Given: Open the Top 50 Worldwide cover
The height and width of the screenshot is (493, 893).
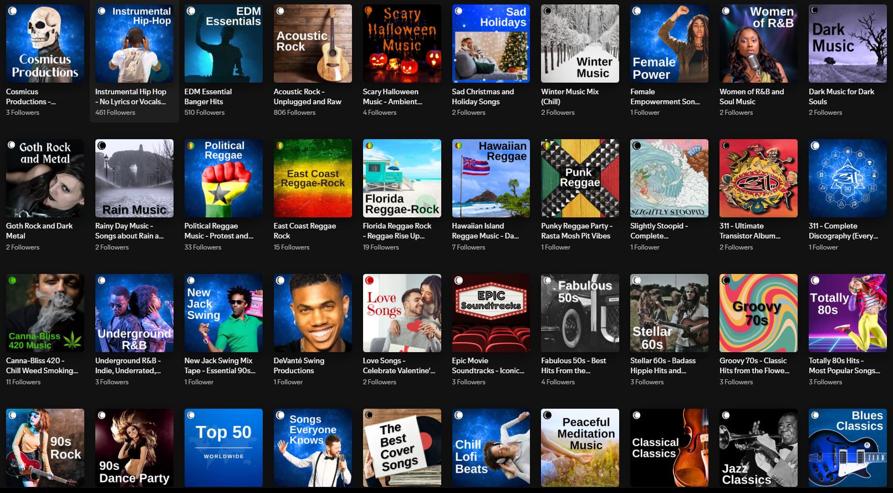Looking at the screenshot, I should [x=223, y=448].
